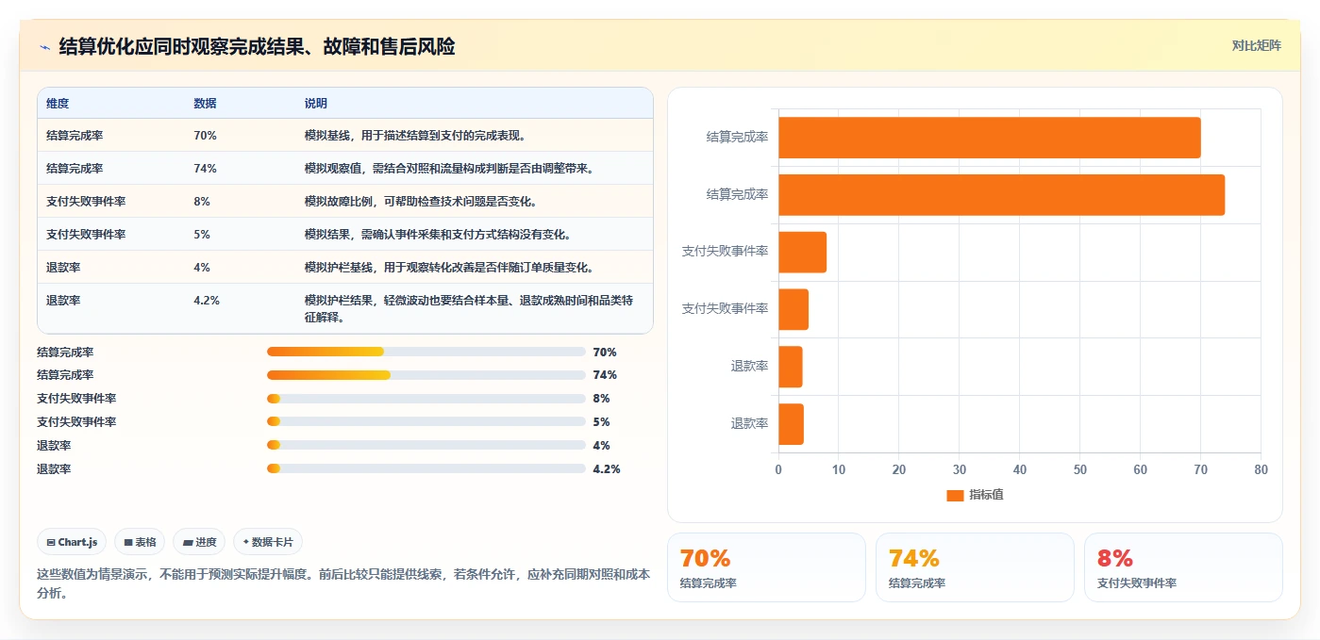This screenshot has width=1320, height=640.
Task: Click the table cell starting 模拟结果，需确认事件采集
Action: (x=475, y=234)
